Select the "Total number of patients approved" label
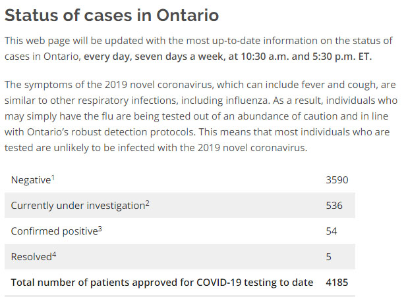The width and height of the screenshot is (406, 297). 161,282
